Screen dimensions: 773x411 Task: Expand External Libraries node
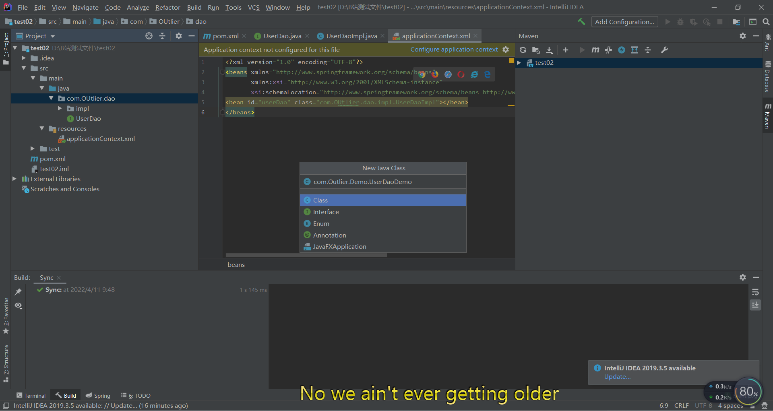(14, 179)
